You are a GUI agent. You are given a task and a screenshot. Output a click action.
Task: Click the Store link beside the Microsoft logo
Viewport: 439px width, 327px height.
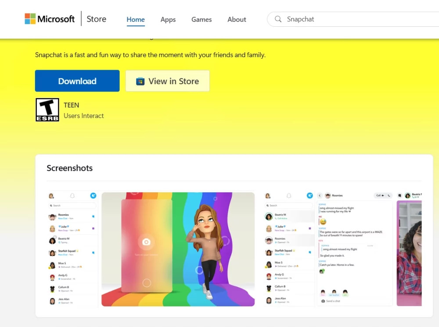(x=96, y=19)
